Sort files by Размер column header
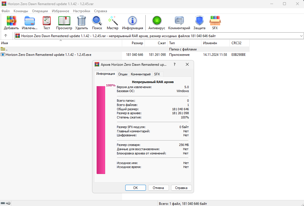Screen dimensions: 304x206 (x=133, y=43)
